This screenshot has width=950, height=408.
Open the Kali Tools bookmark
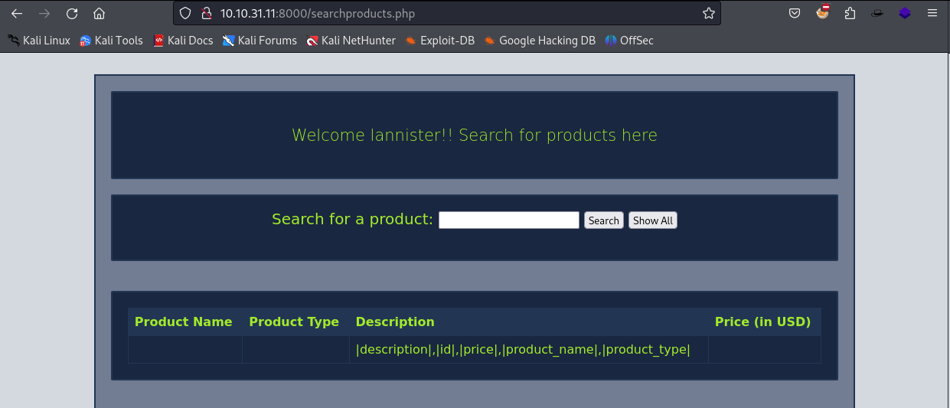(x=111, y=41)
